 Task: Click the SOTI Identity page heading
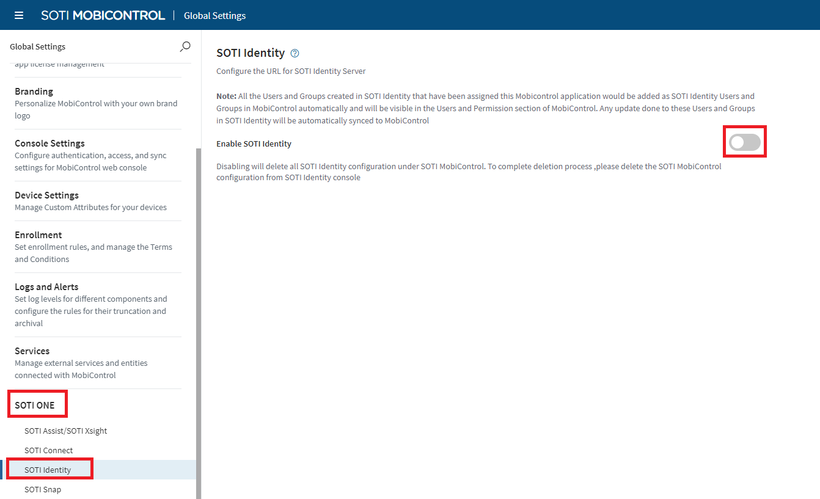(251, 53)
